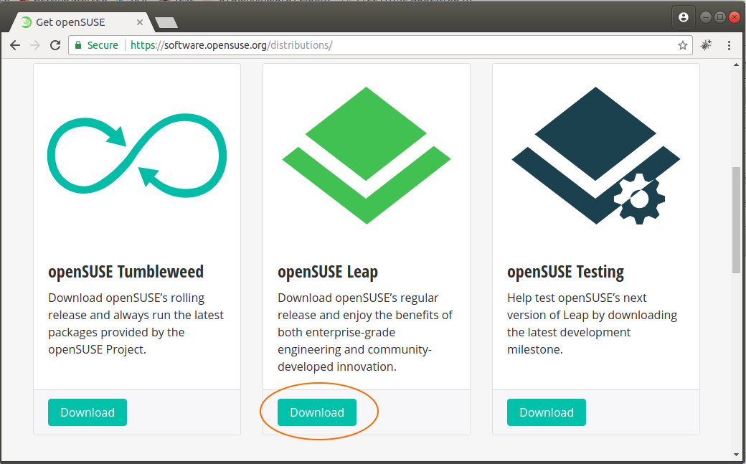Click the forward navigation arrow
The width and height of the screenshot is (746, 464).
point(35,45)
